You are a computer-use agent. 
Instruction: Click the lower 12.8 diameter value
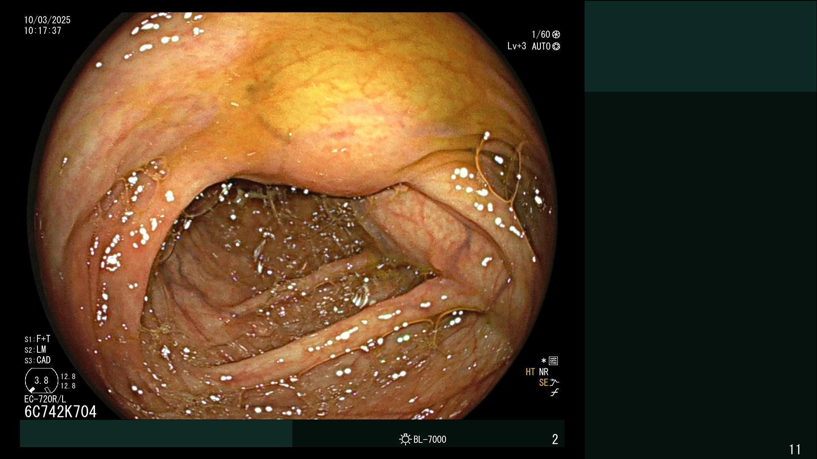point(68,386)
